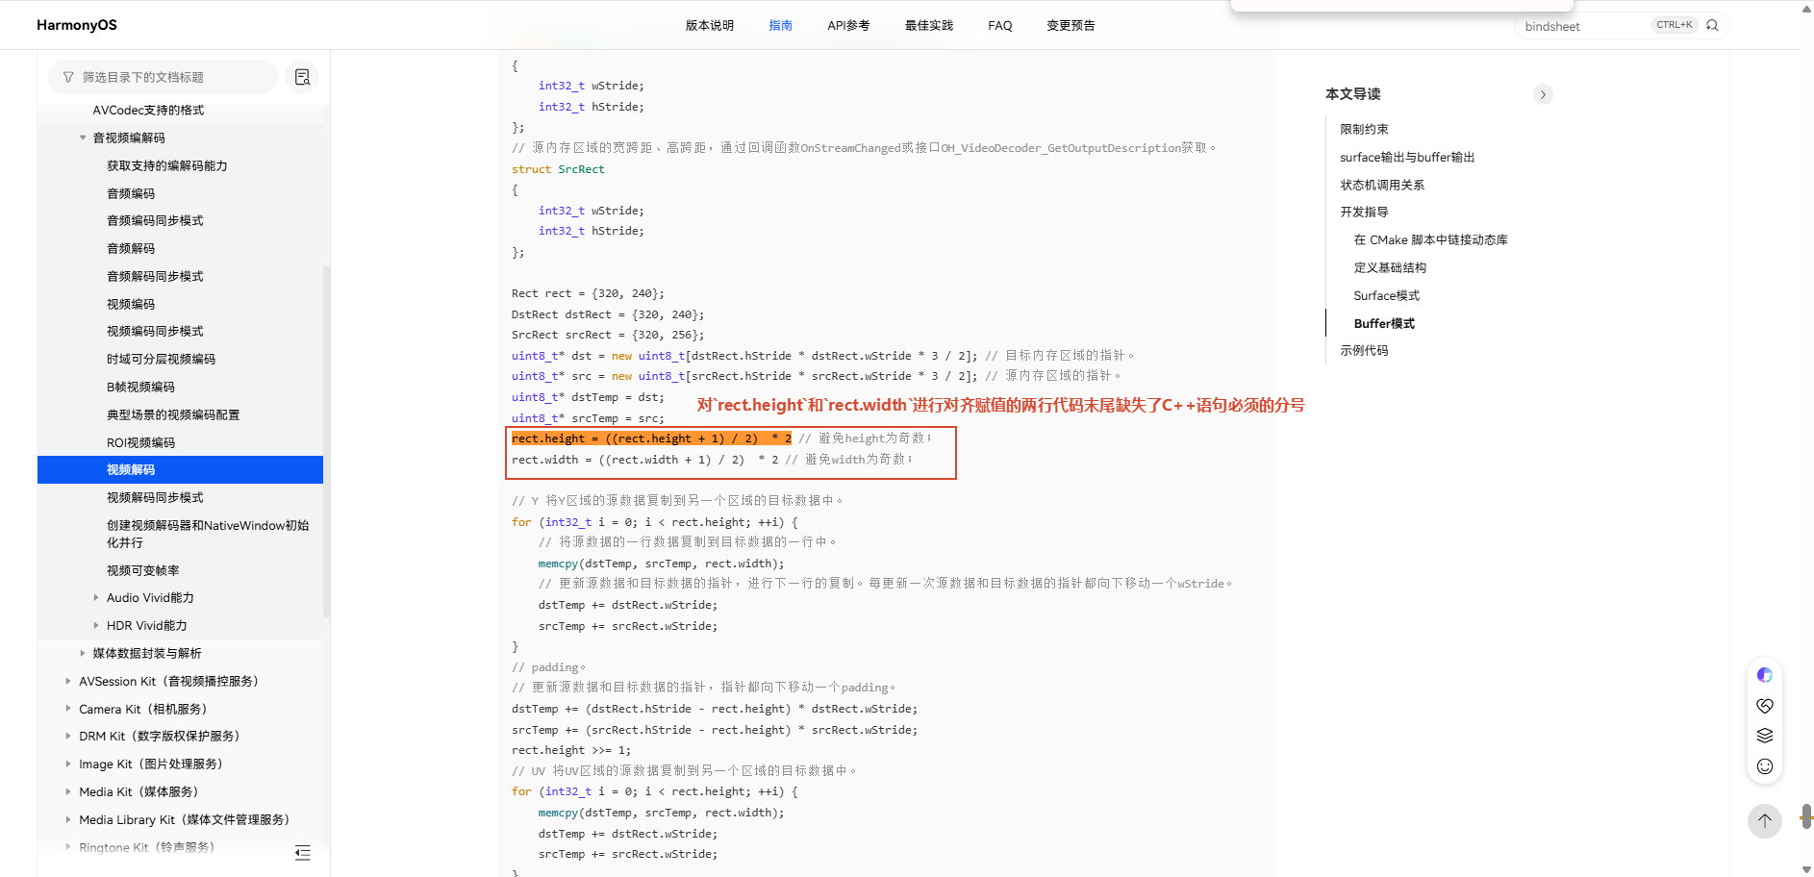Open the document list icon beside filter
The height and width of the screenshot is (877, 1814).
coord(302,77)
